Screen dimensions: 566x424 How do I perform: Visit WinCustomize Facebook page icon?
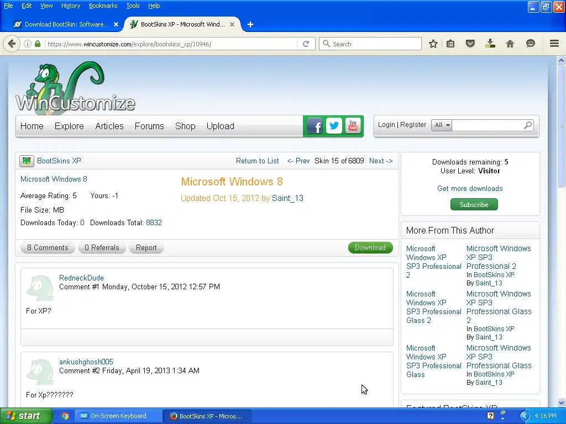pyautogui.click(x=315, y=126)
